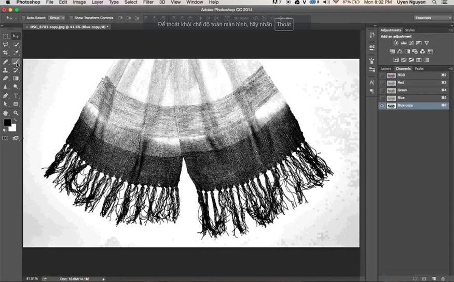Enable the Auto-Select checkbox
Screen dimensions: 454x282
(23, 18)
